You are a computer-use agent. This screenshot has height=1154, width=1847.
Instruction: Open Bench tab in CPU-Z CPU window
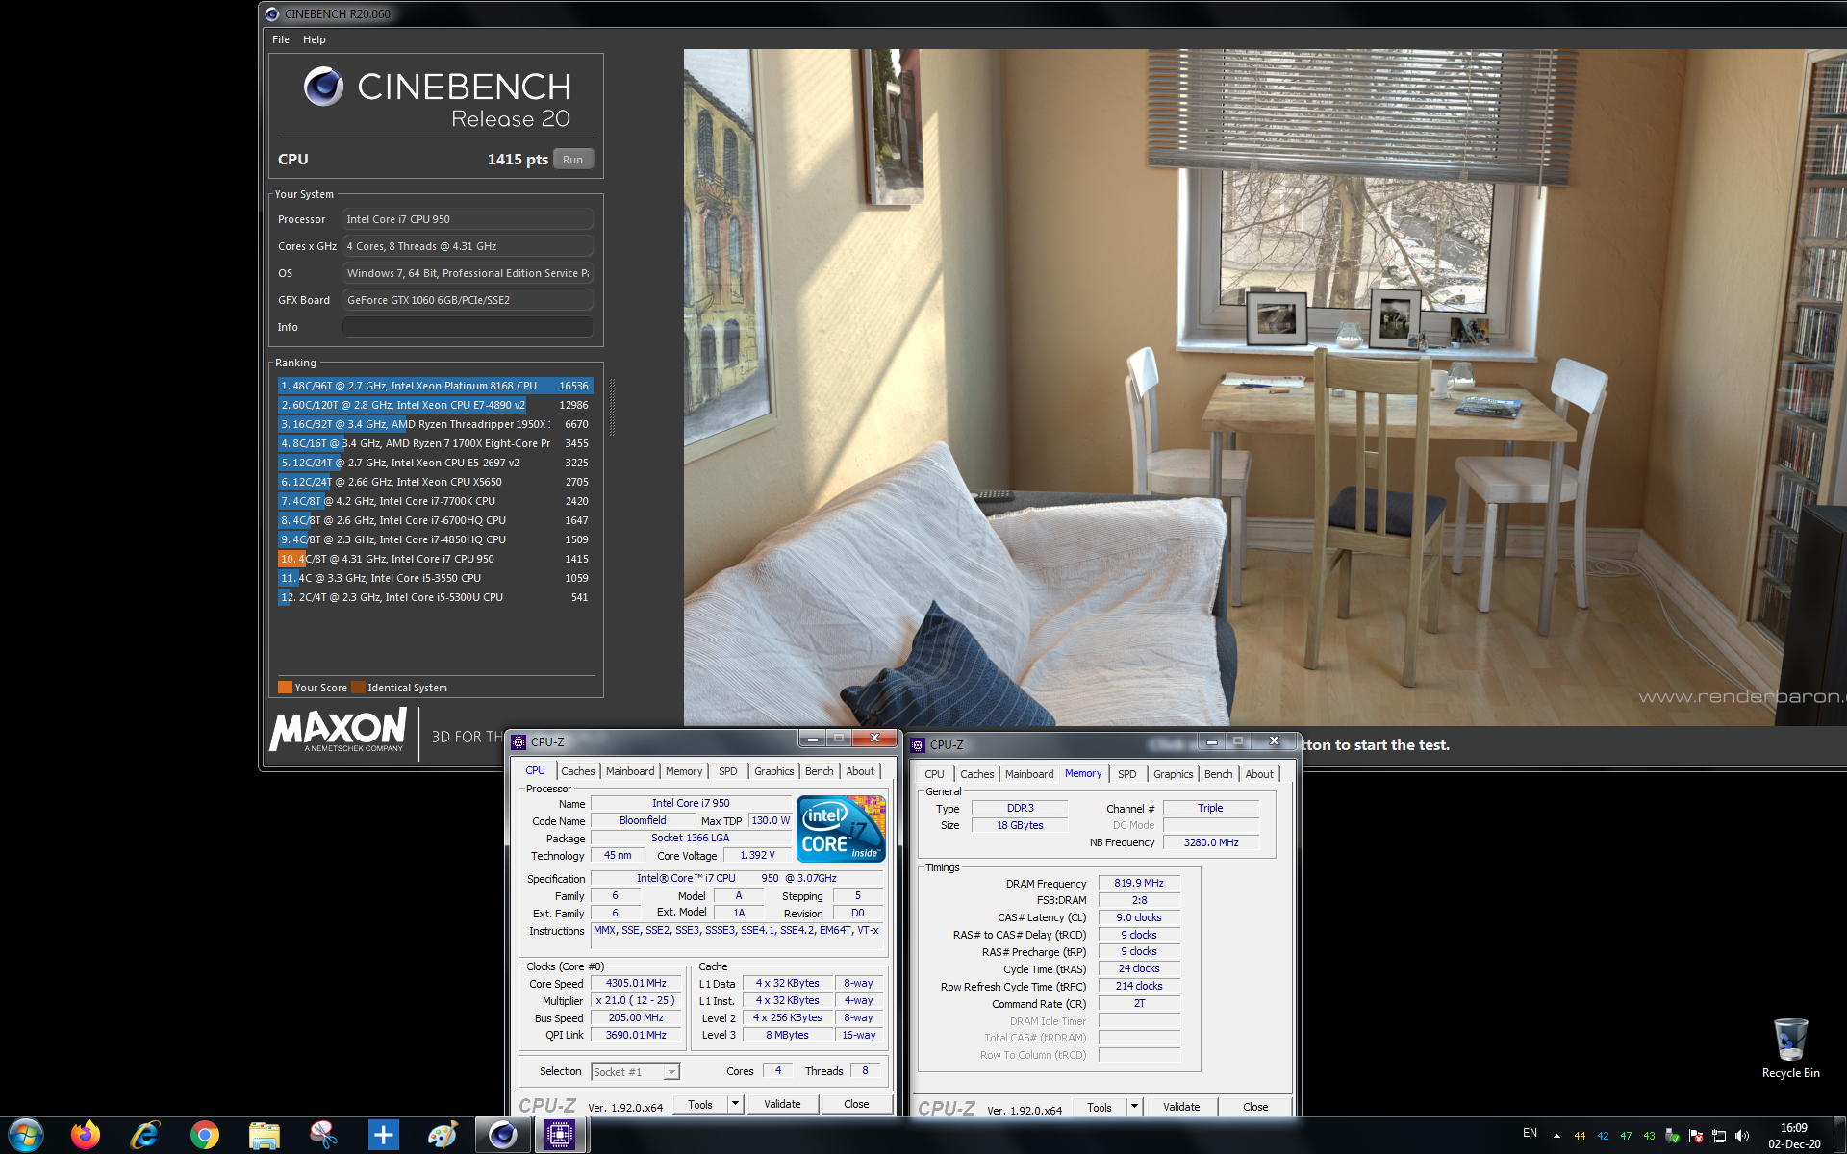[x=819, y=771]
